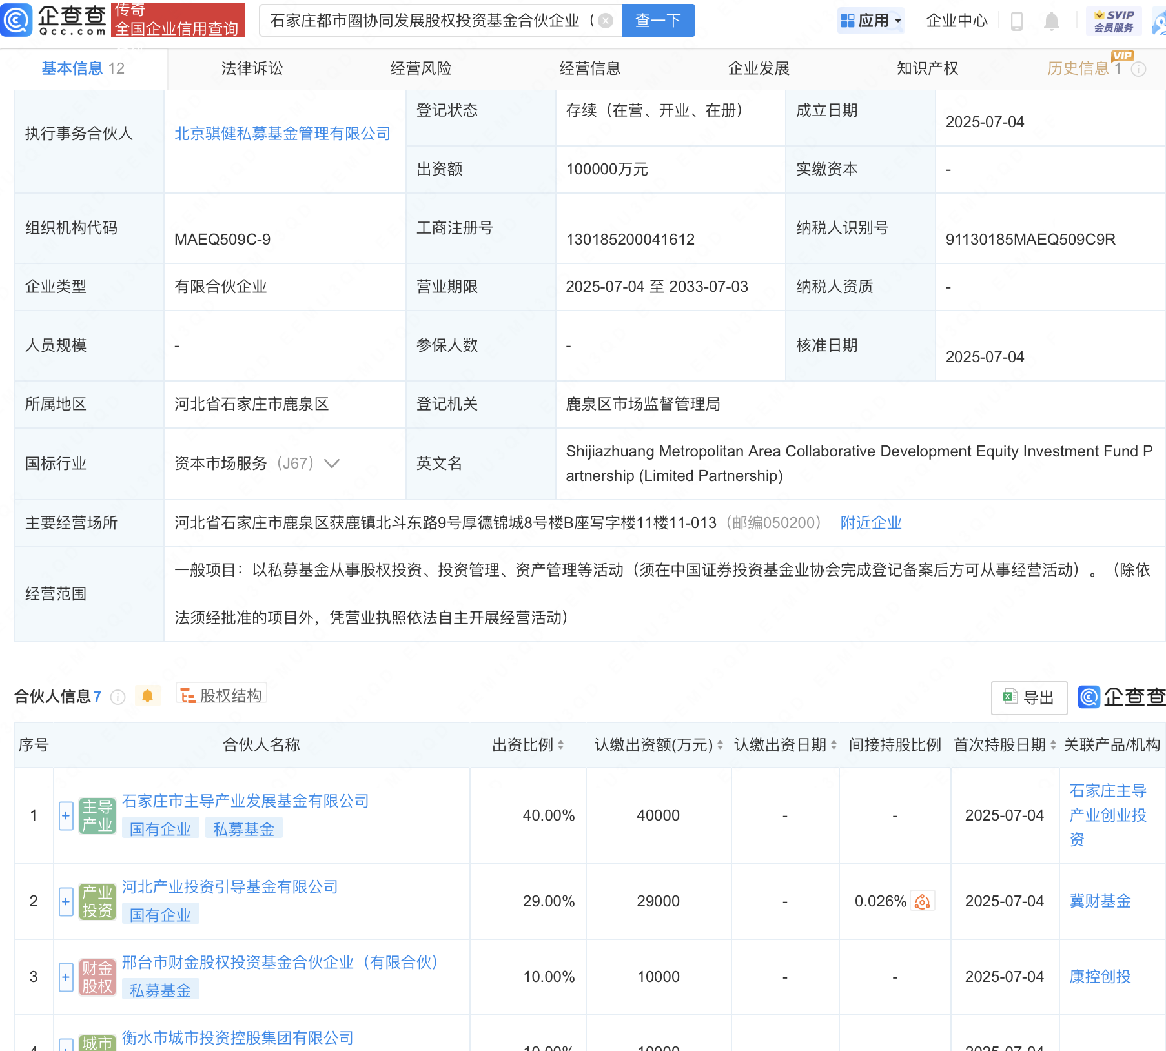Click the Qcc logo icon
The width and height of the screenshot is (1166, 1051).
[x=16, y=19]
